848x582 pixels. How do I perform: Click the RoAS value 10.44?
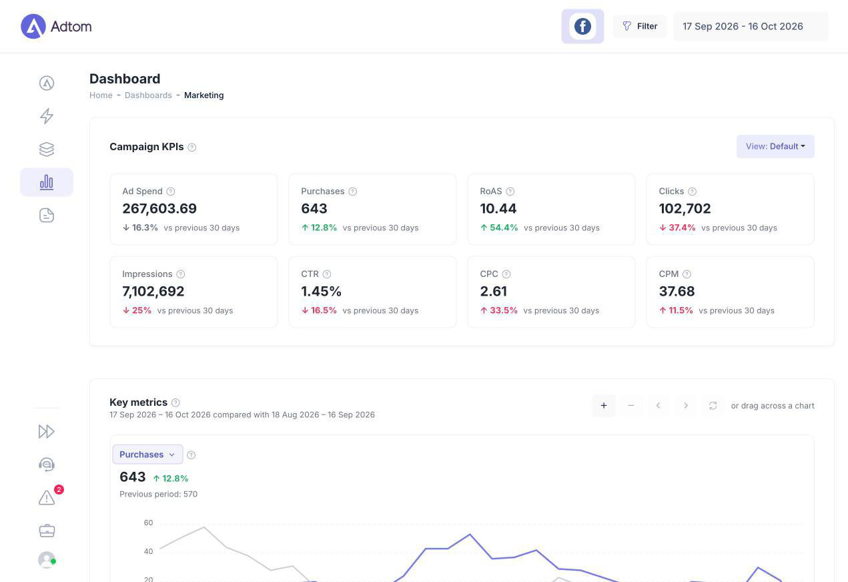coord(498,209)
